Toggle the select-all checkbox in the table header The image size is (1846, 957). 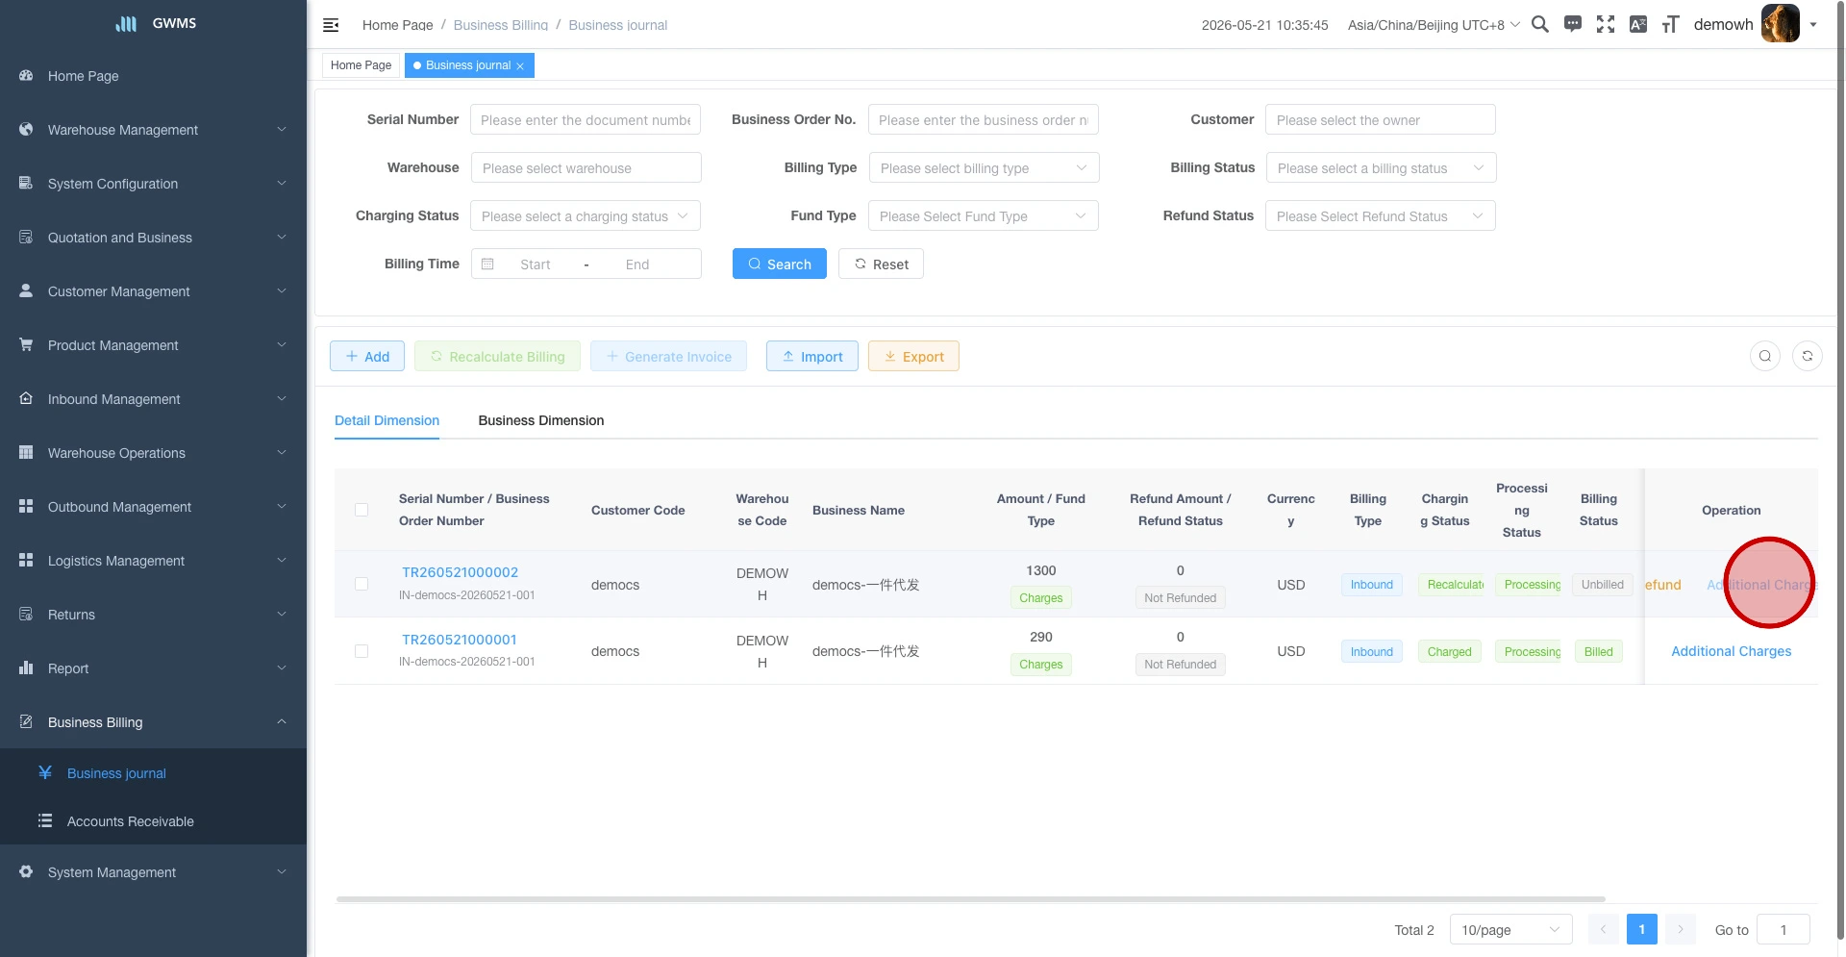[x=362, y=510]
